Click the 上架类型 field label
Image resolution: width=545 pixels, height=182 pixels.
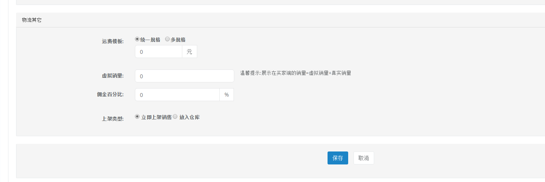click(113, 119)
